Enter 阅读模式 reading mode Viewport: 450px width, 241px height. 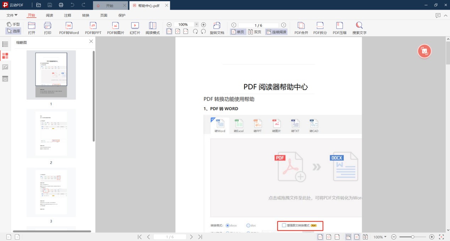(x=153, y=28)
